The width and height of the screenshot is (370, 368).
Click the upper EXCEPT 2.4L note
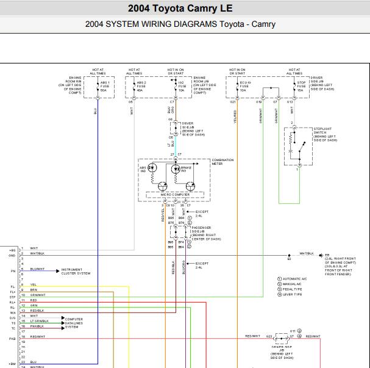pyautogui.click(x=202, y=214)
